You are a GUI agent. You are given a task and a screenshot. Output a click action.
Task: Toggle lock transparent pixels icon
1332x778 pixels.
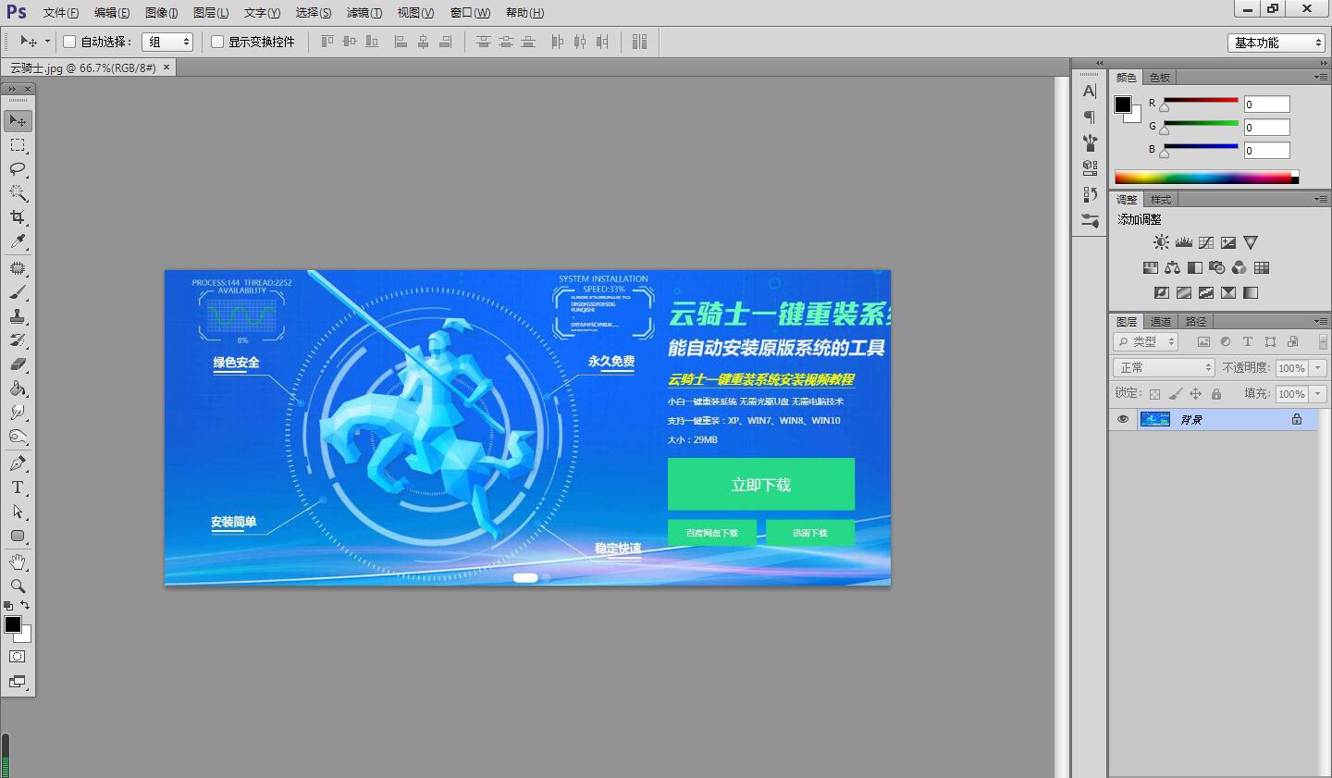(1154, 394)
